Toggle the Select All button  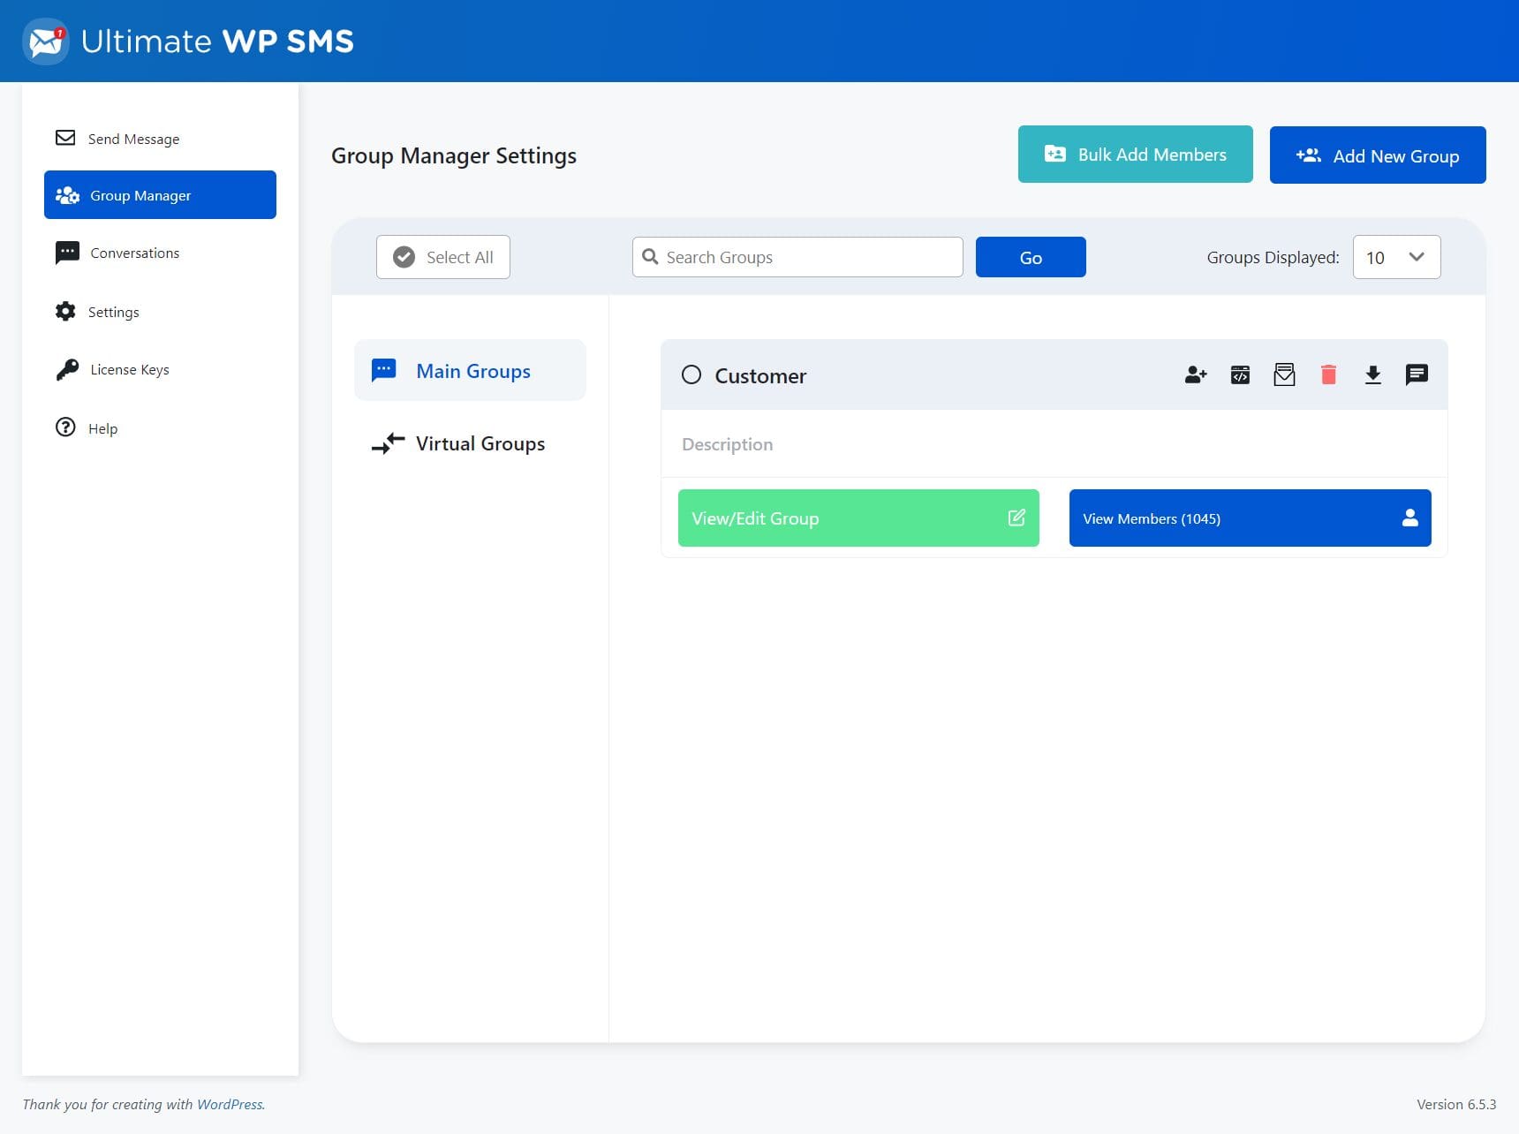point(442,257)
